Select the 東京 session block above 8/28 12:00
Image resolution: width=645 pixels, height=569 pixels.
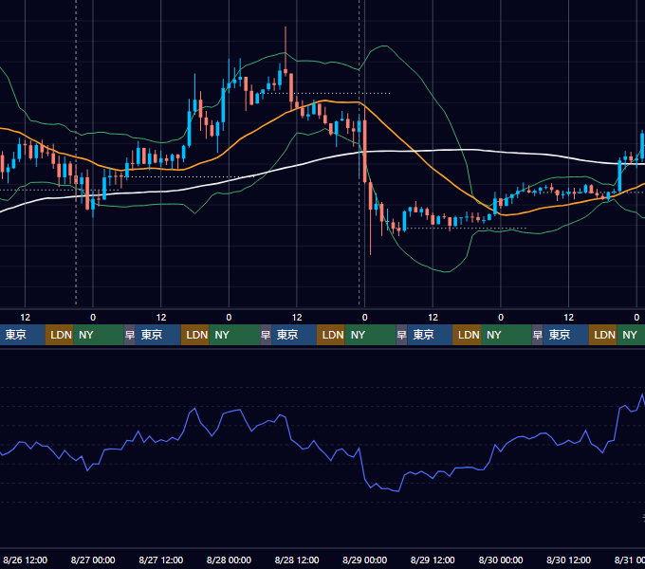(294, 335)
